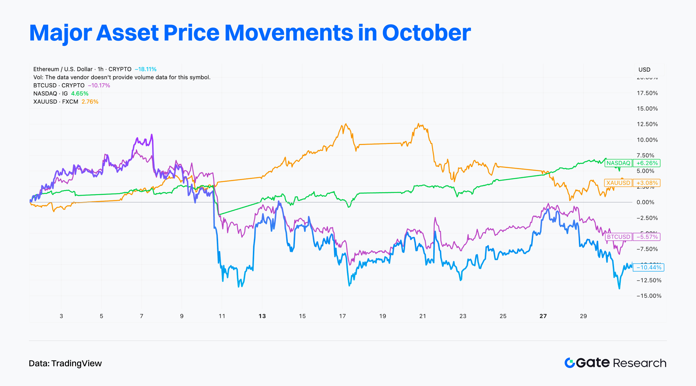Click date 21 on the time axis
The image size is (696, 386).
[x=423, y=316]
